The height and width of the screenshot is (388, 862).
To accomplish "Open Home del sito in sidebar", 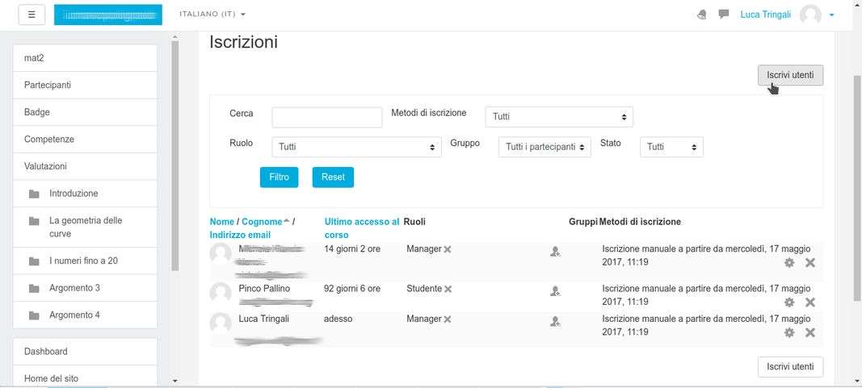I will [x=85, y=378].
